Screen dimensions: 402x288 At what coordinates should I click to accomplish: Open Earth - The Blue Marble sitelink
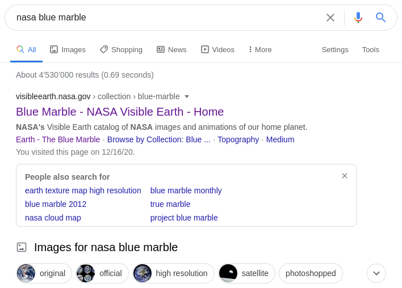click(58, 139)
